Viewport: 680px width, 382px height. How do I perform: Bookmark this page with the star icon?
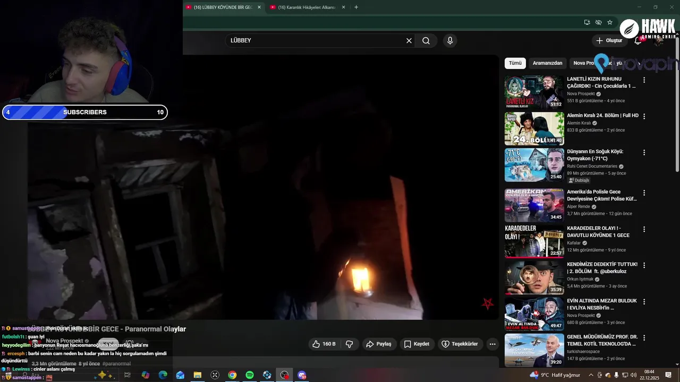[610, 22]
